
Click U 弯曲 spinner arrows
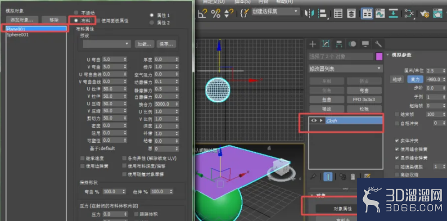coord(125,59)
